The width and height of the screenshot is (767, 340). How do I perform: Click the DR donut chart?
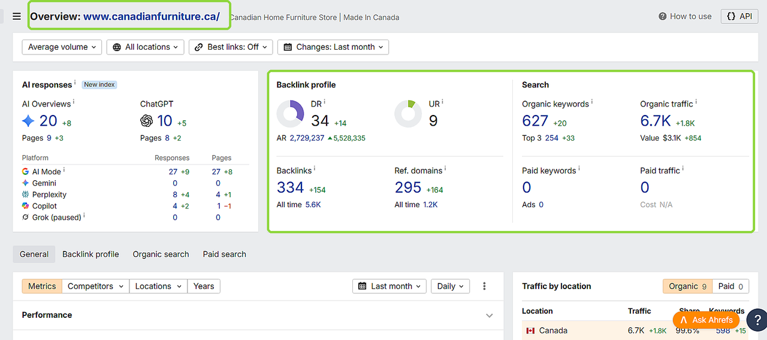pos(291,114)
